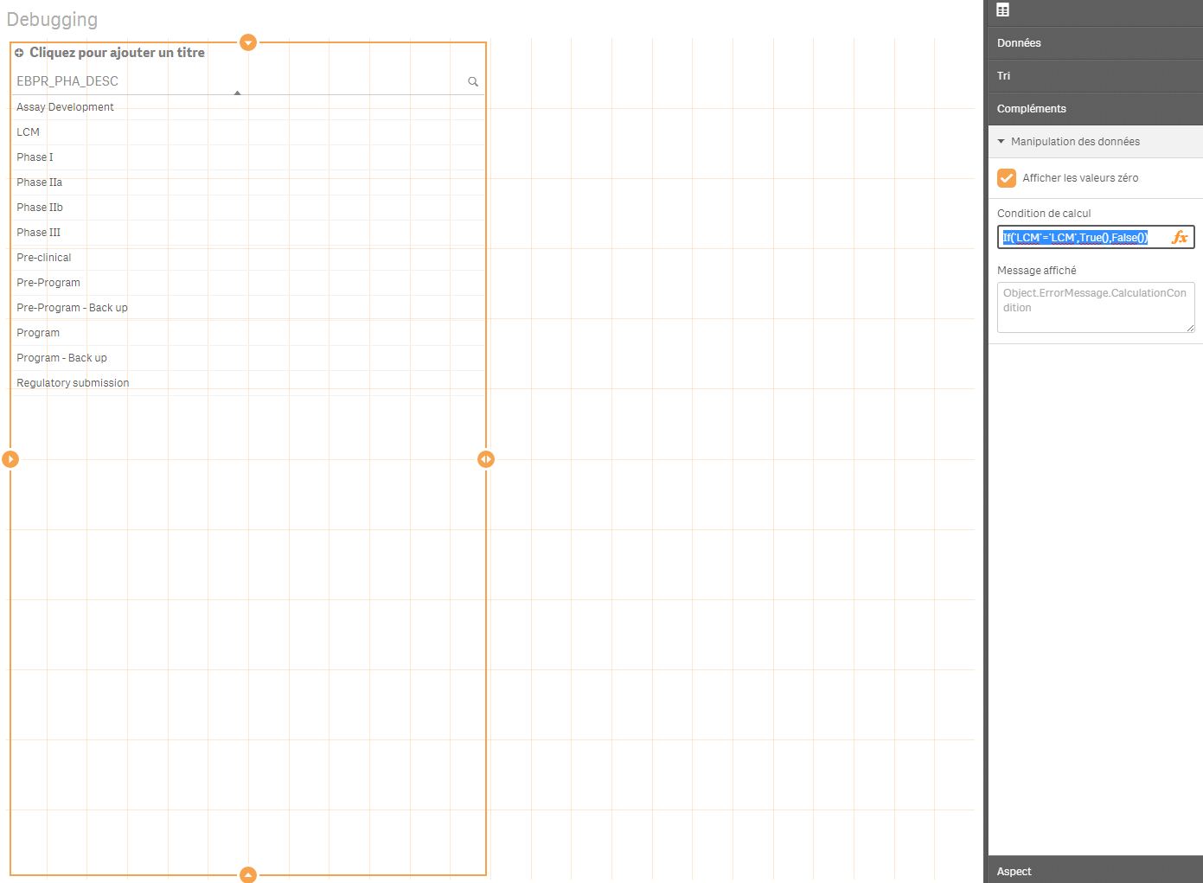Select 'Phase IIb' value
1203x883 pixels.
[248, 208]
